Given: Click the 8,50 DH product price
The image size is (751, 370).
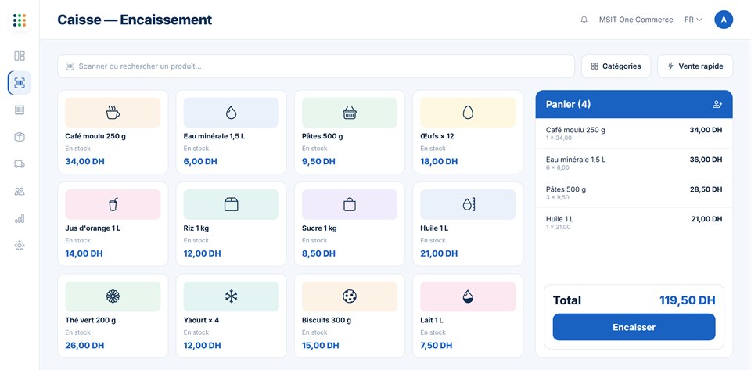Looking at the screenshot, I should [x=318, y=253].
